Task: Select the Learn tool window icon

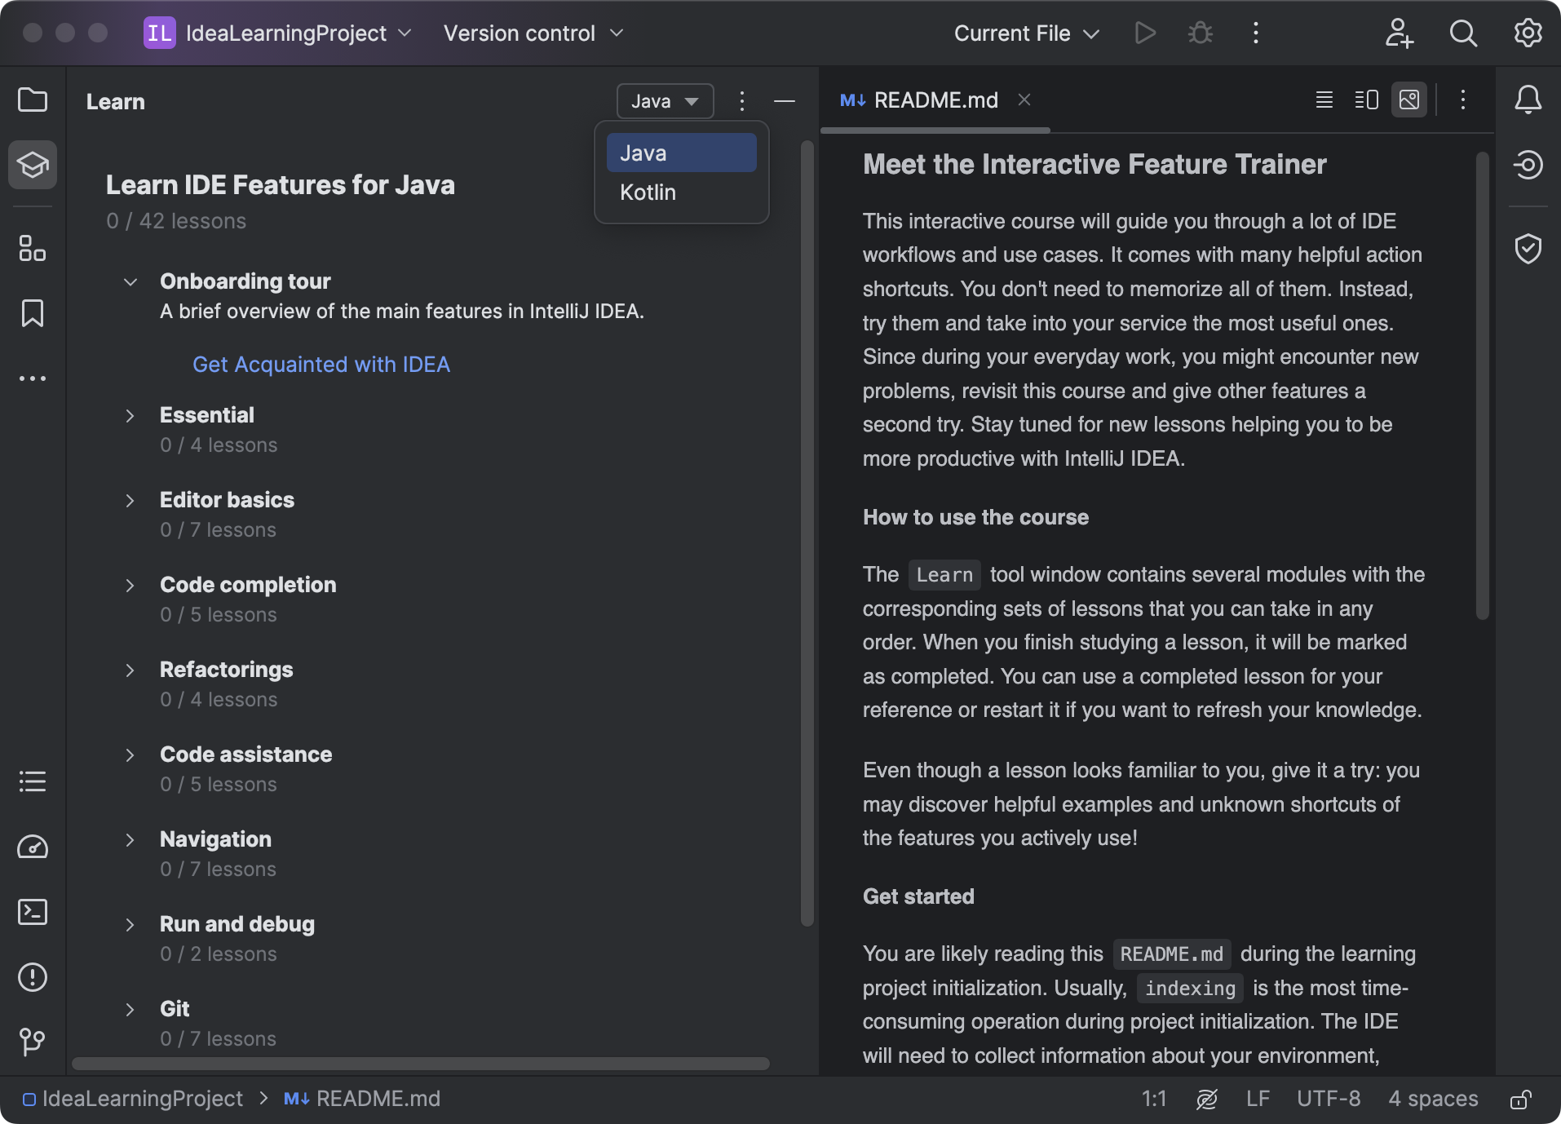Action: [32, 164]
